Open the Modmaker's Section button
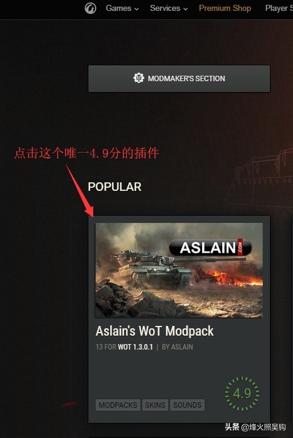The height and width of the screenshot is (438, 293). (179, 79)
